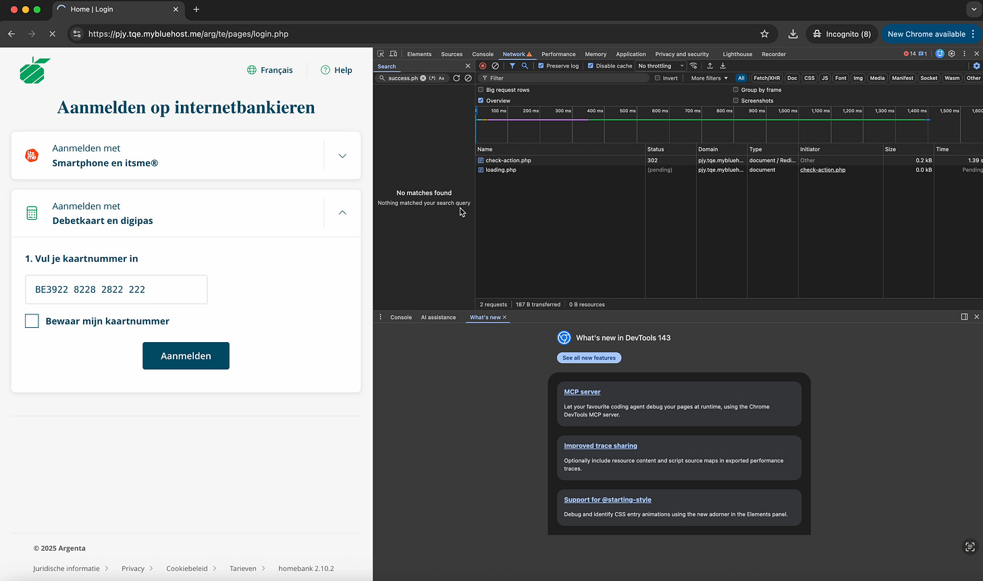Screen dimensions: 983x581
Task: Click the inspect element picker icon
Action: 381,54
